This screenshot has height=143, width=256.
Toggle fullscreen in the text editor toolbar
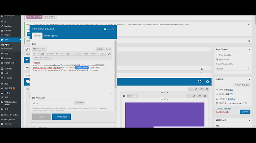(x=109, y=54)
